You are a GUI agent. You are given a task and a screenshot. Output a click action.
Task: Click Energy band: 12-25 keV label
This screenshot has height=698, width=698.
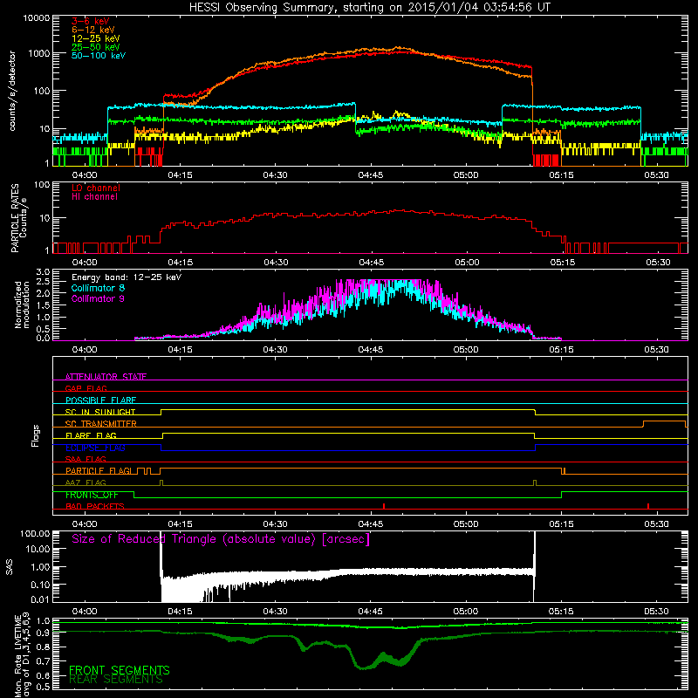tap(127, 277)
